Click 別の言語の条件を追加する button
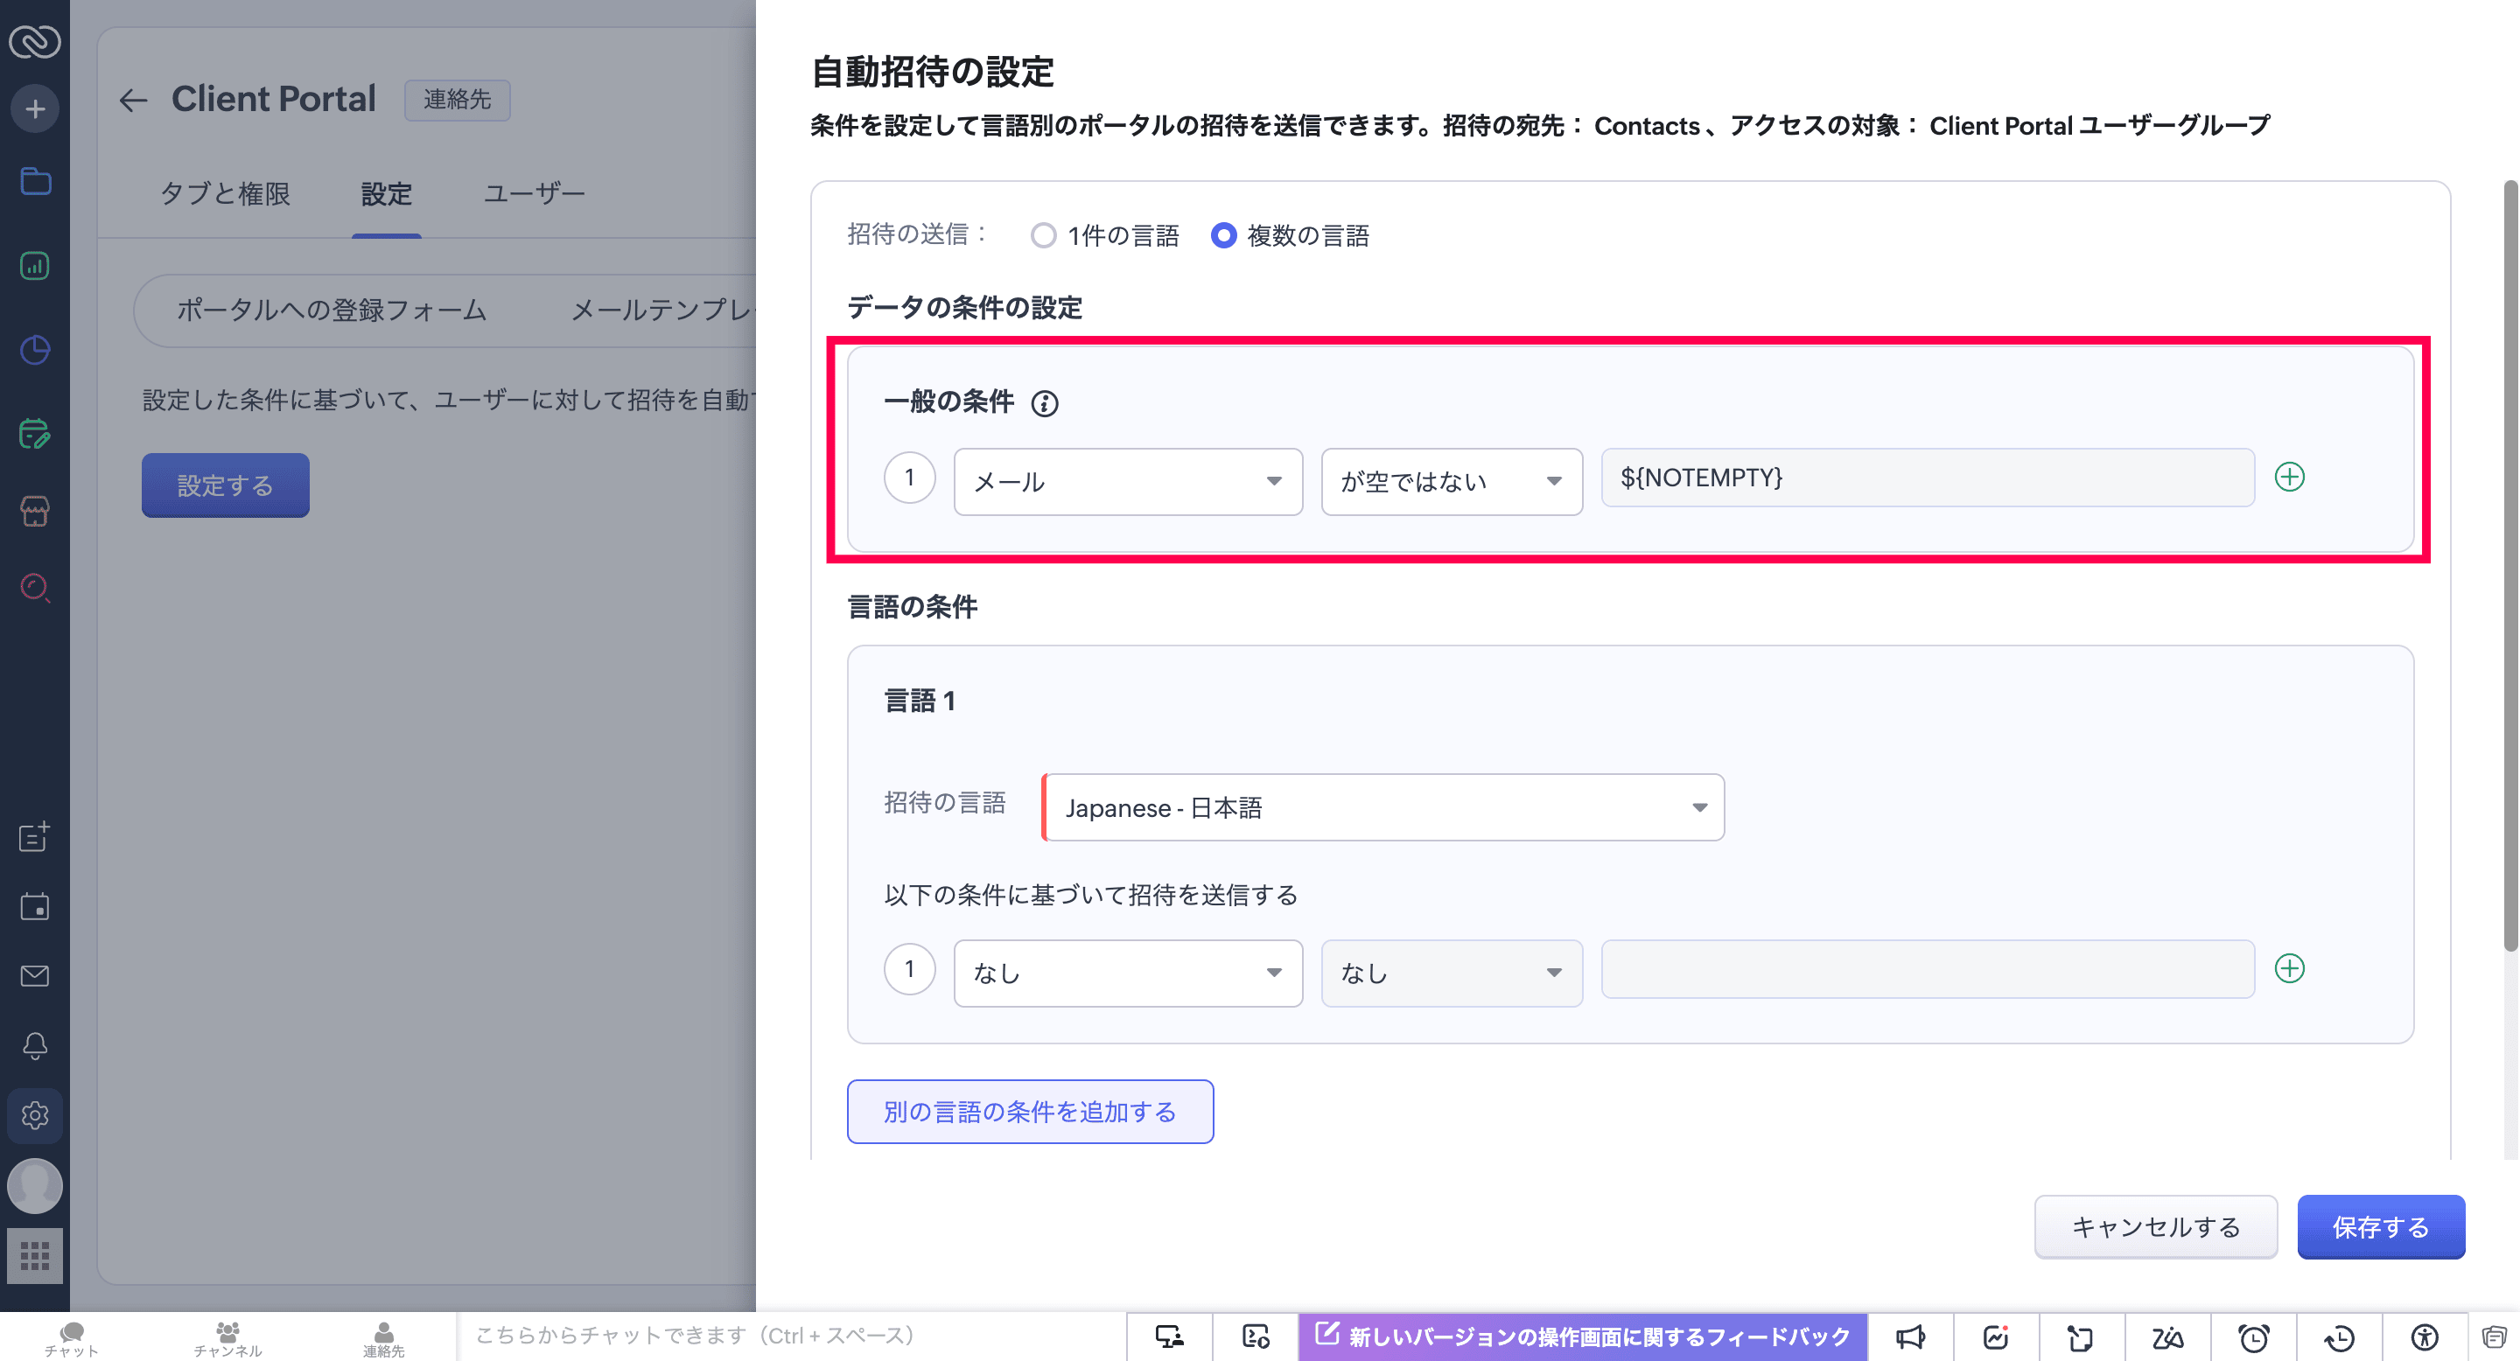Screen dimensions: 2520x1361 (x=1030, y=1112)
